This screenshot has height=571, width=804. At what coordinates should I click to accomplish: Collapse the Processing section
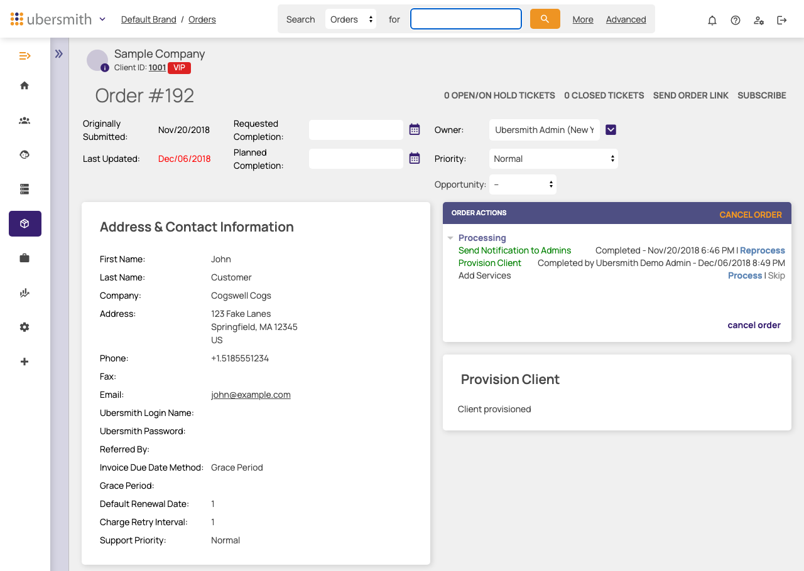click(450, 238)
